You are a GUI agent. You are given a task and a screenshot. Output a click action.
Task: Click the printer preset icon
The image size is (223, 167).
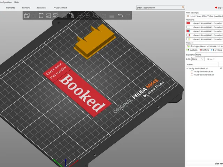188,46
